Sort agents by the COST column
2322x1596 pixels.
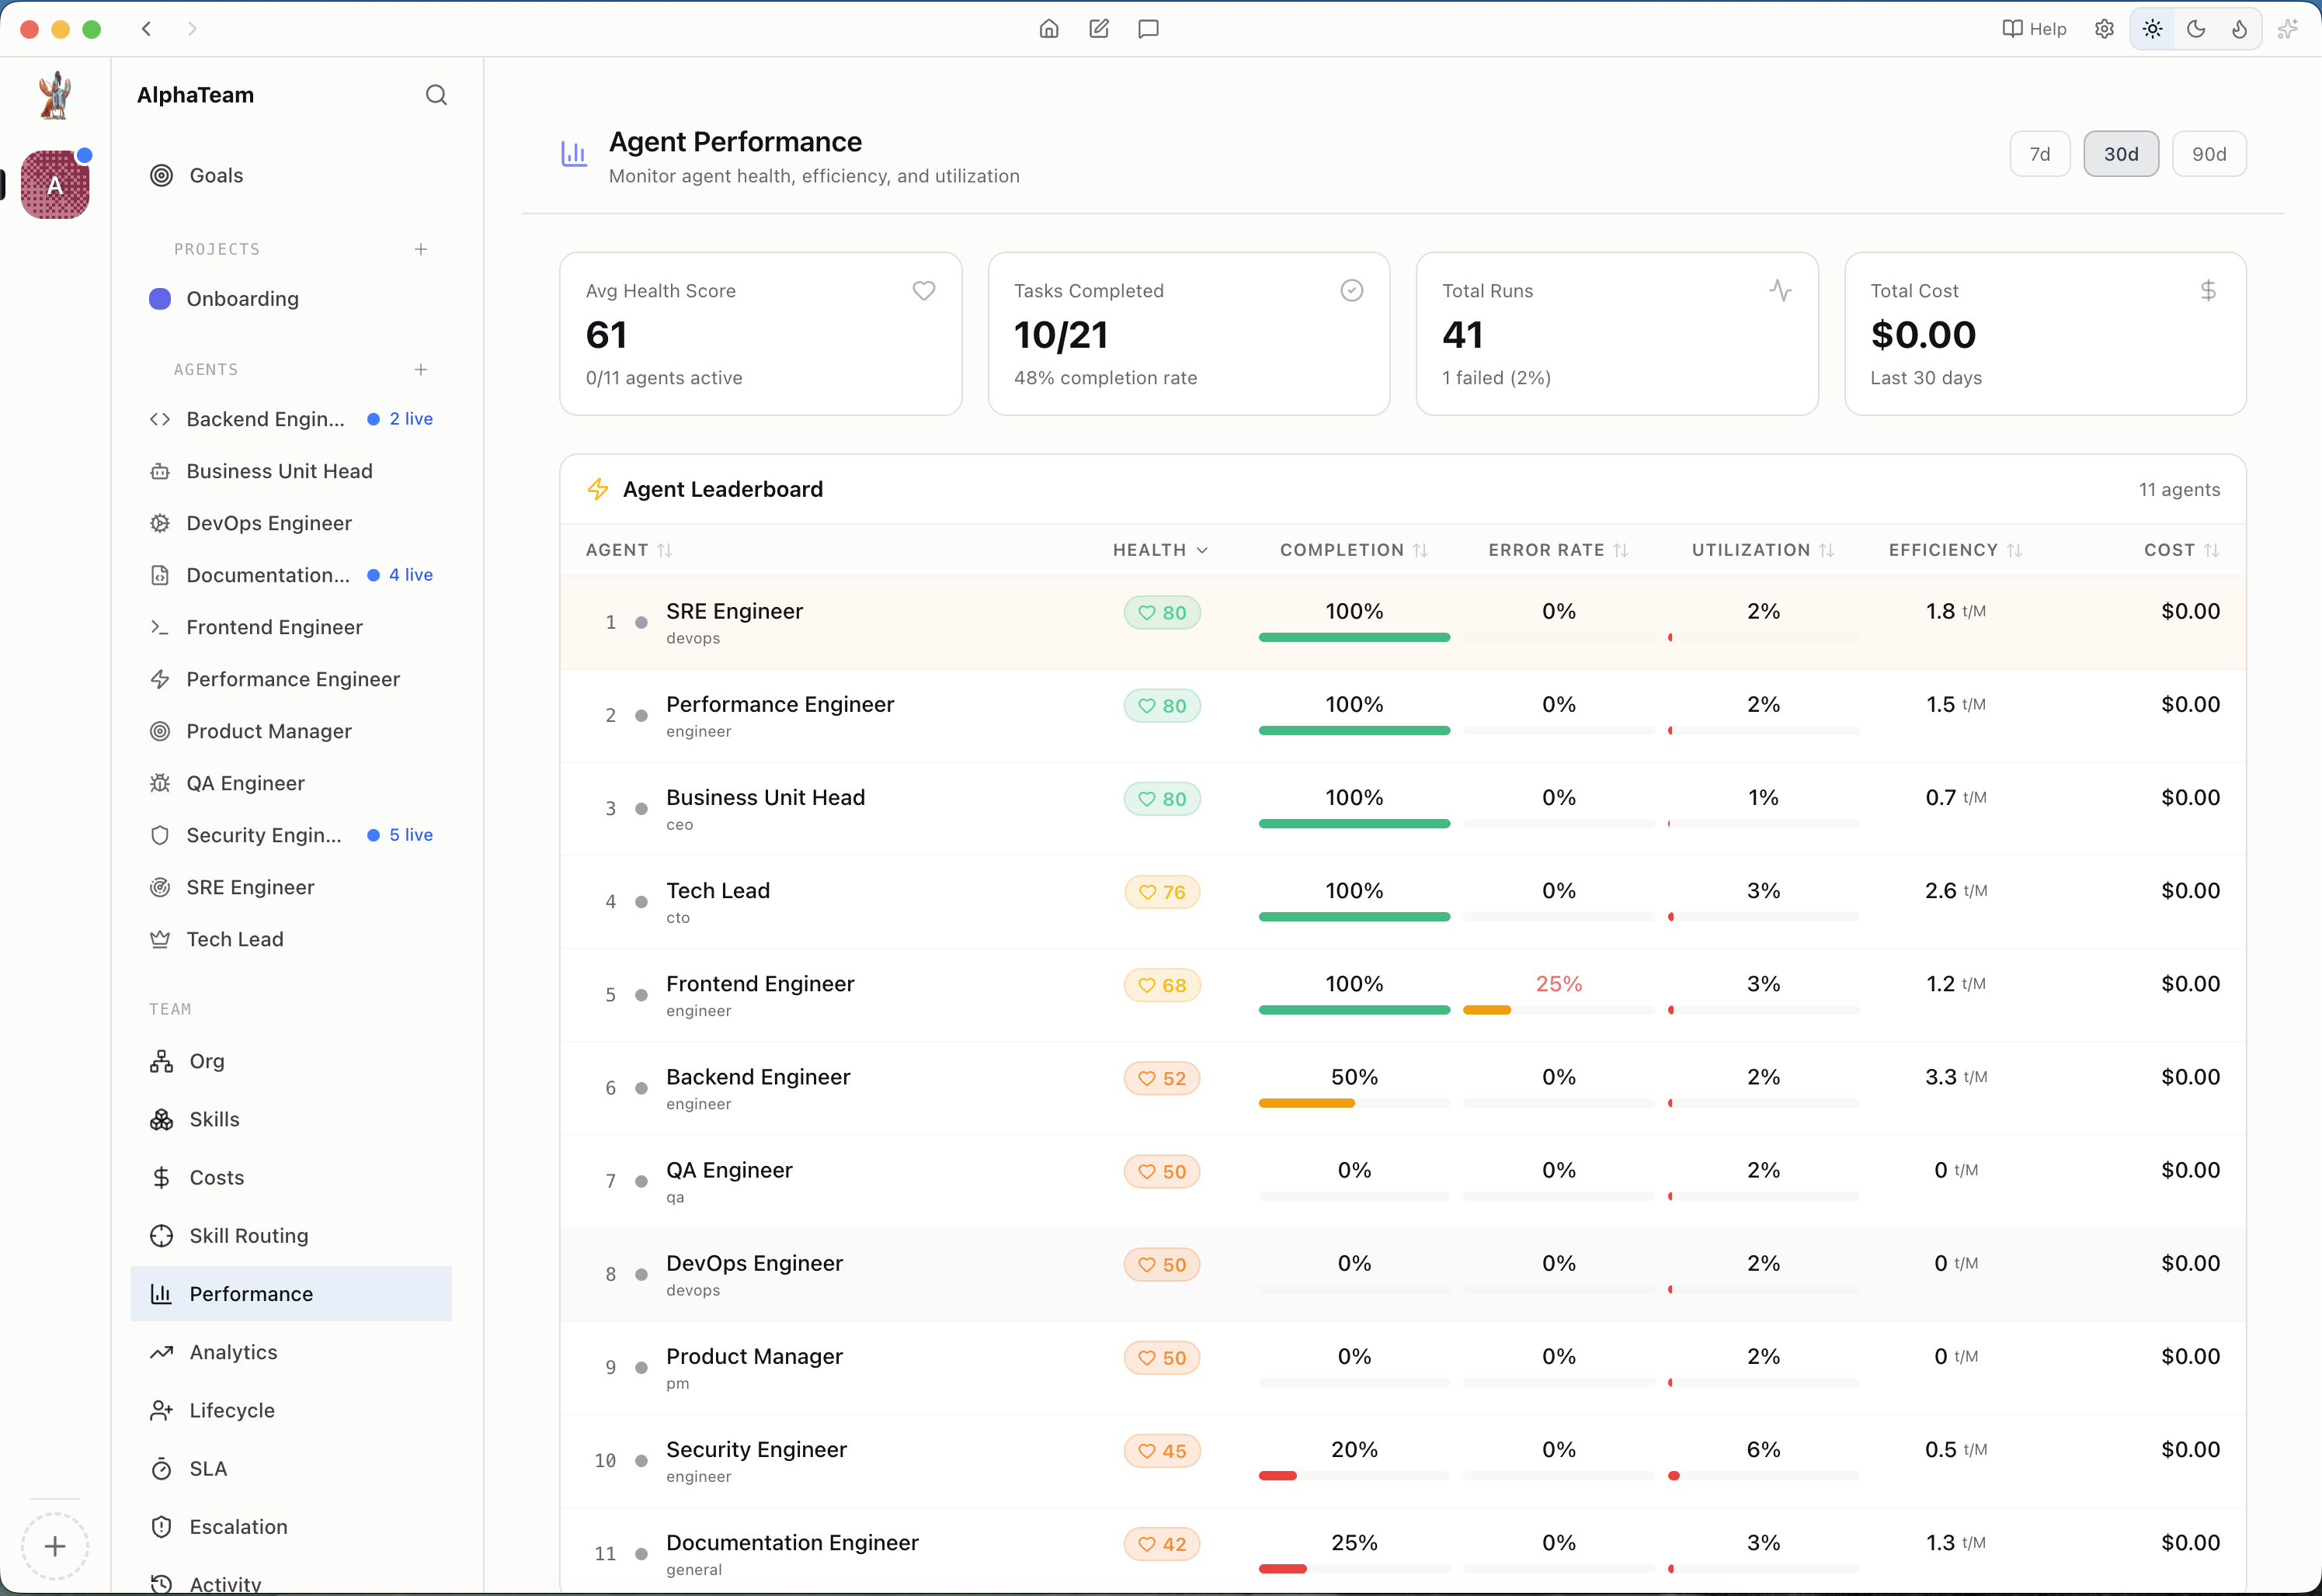pos(2181,550)
